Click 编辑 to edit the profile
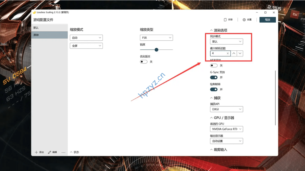This screenshot has height=171, width=305. pyautogui.click(x=53, y=152)
